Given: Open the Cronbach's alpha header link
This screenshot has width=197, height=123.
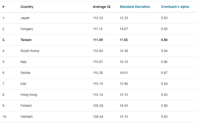Looking at the screenshot, I should click(x=175, y=7).
